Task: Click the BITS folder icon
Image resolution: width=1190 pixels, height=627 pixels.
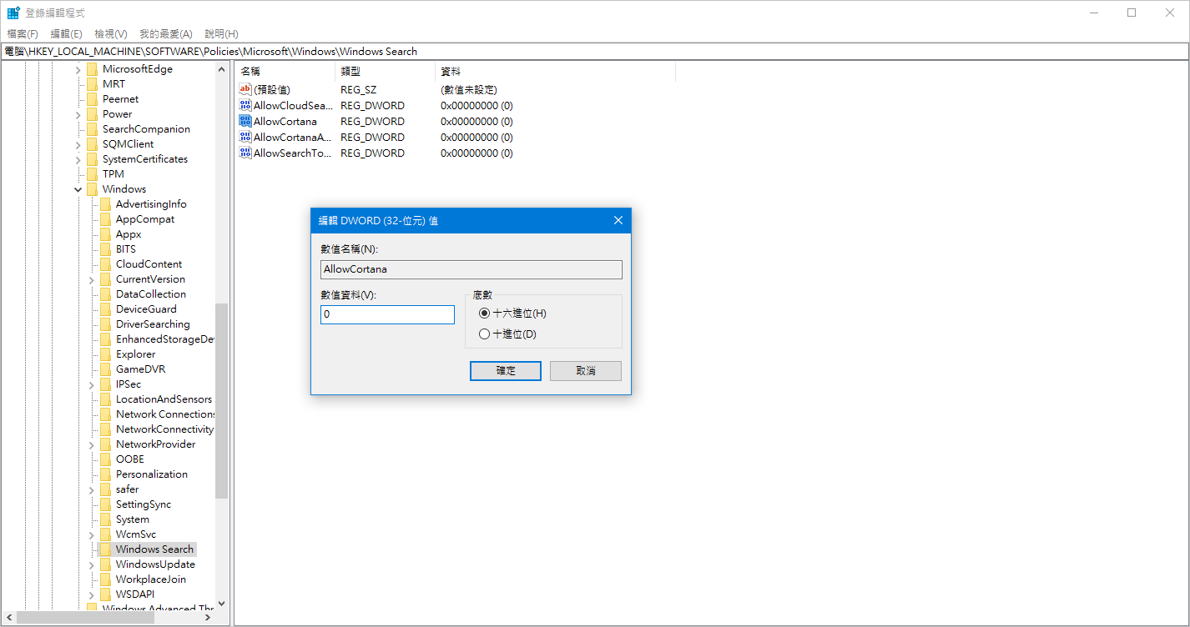Action: click(x=105, y=249)
